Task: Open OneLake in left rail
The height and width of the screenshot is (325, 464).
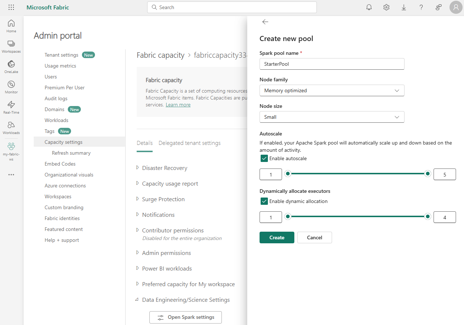Action: (x=11, y=67)
